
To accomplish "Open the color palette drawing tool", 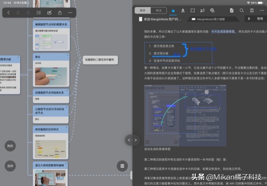I will (x=212, y=11).
